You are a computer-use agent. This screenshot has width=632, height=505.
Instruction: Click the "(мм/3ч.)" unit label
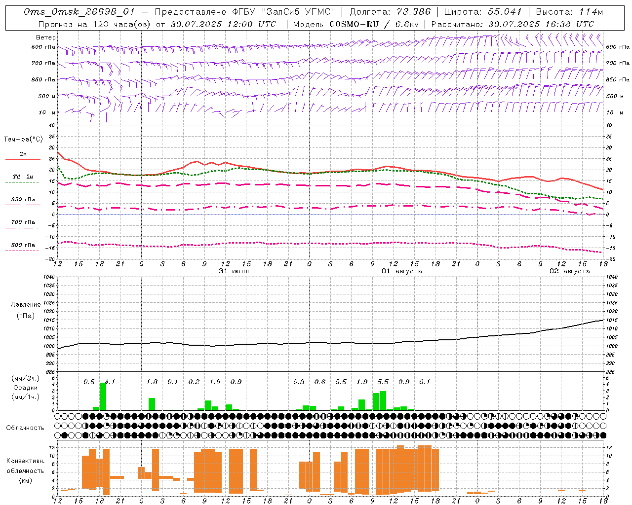(25, 378)
